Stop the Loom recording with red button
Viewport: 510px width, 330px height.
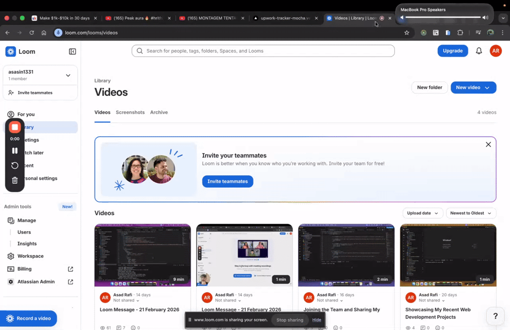[14, 127]
